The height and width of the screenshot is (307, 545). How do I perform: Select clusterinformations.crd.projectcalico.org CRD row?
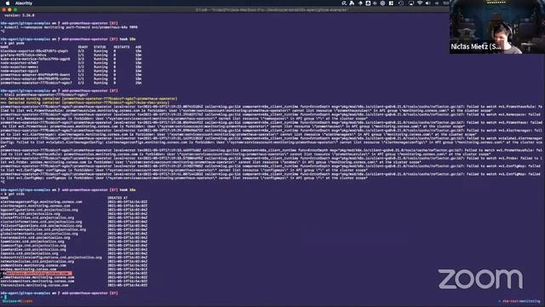(74, 222)
